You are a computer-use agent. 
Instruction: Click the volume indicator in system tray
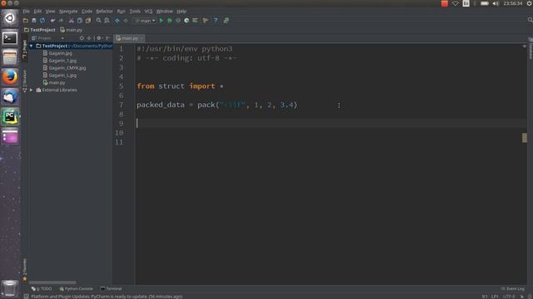(x=496, y=3)
